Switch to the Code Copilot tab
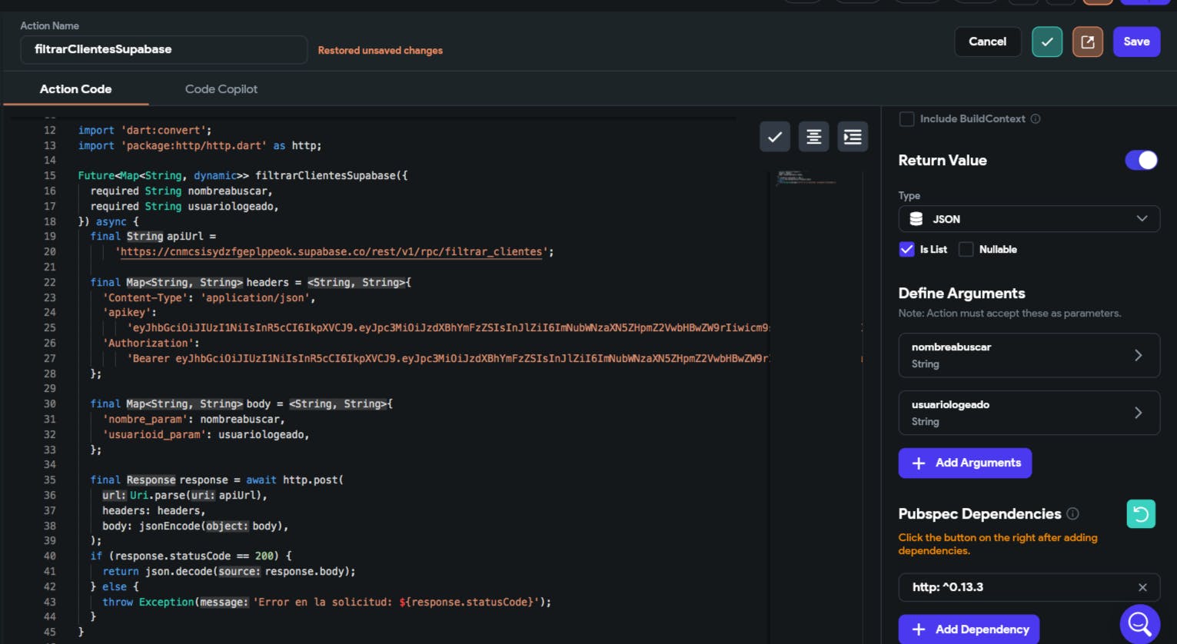The image size is (1177, 644). (x=221, y=89)
